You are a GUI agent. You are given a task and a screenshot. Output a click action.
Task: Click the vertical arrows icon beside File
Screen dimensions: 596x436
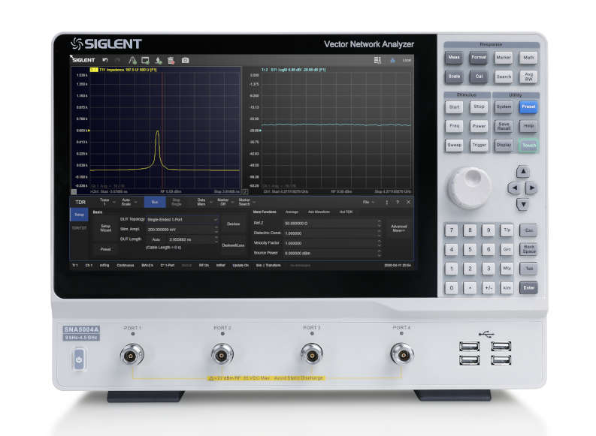tap(387, 203)
